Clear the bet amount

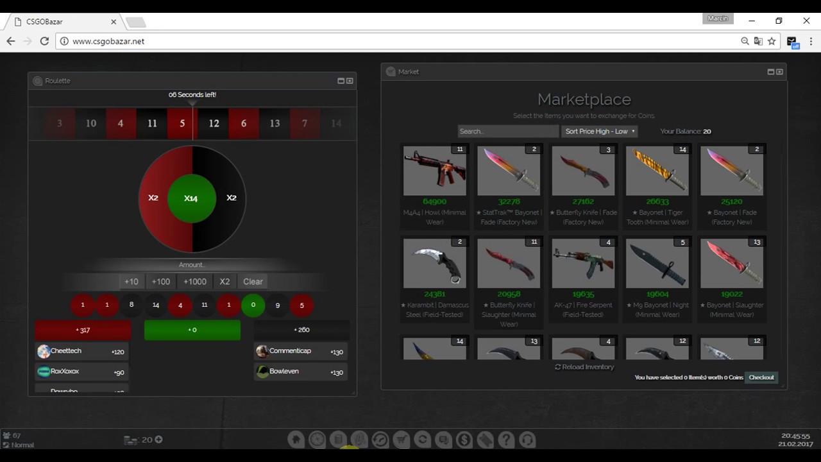point(253,282)
